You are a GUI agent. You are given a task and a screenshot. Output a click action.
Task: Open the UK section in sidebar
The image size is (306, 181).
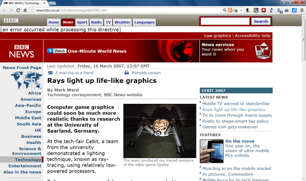tap(38, 130)
